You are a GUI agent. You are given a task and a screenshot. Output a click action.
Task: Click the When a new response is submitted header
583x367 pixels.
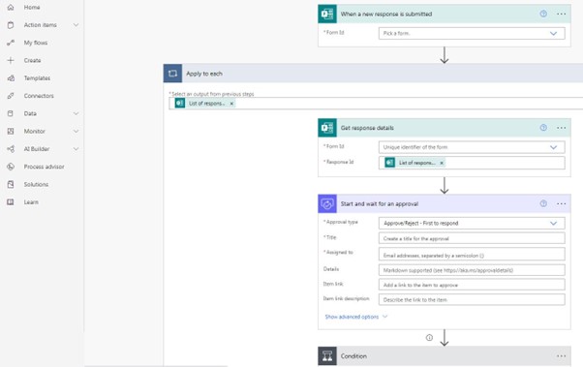(445, 14)
